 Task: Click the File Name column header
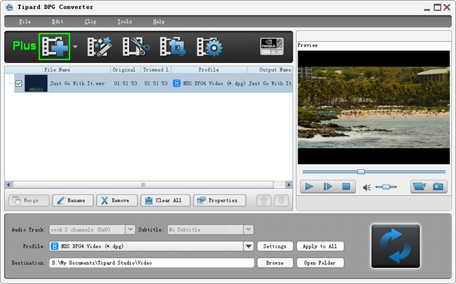(58, 70)
